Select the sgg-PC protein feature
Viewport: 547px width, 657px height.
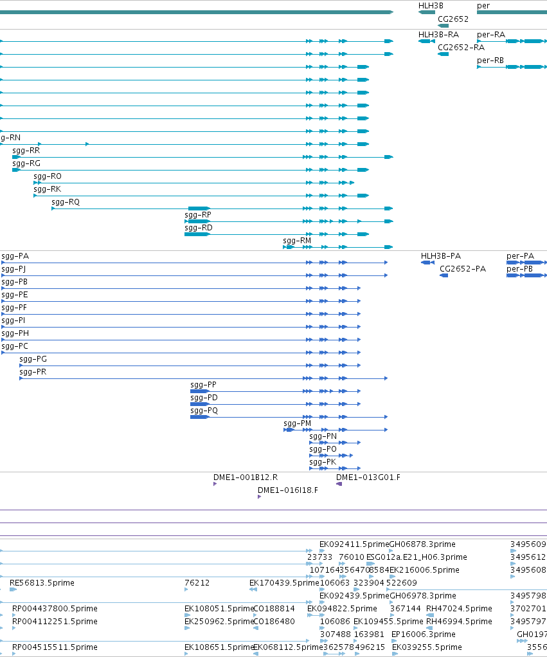click(x=181, y=353)
